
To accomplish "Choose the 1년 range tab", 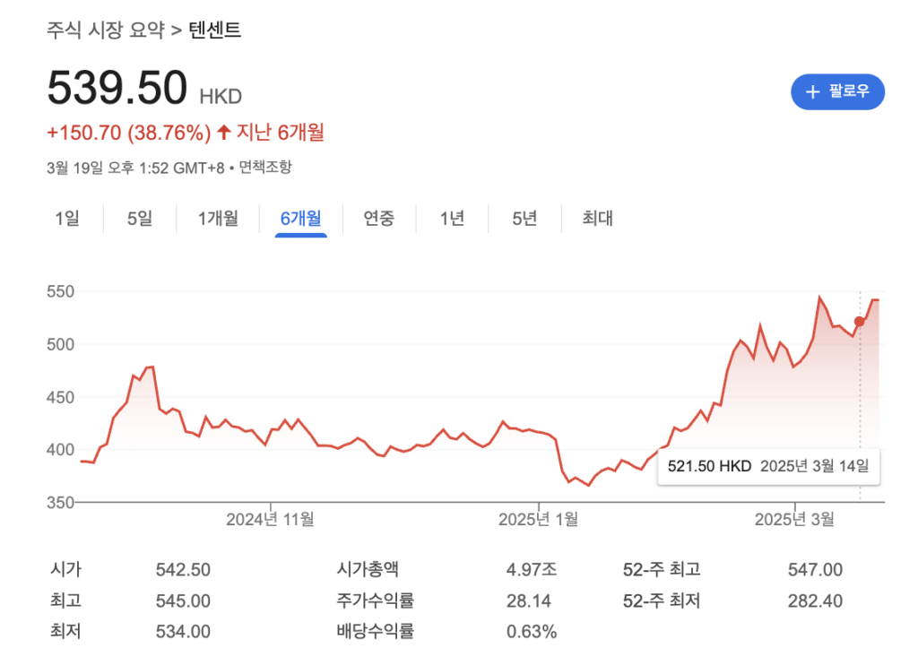I will click(x=452, y=218).
